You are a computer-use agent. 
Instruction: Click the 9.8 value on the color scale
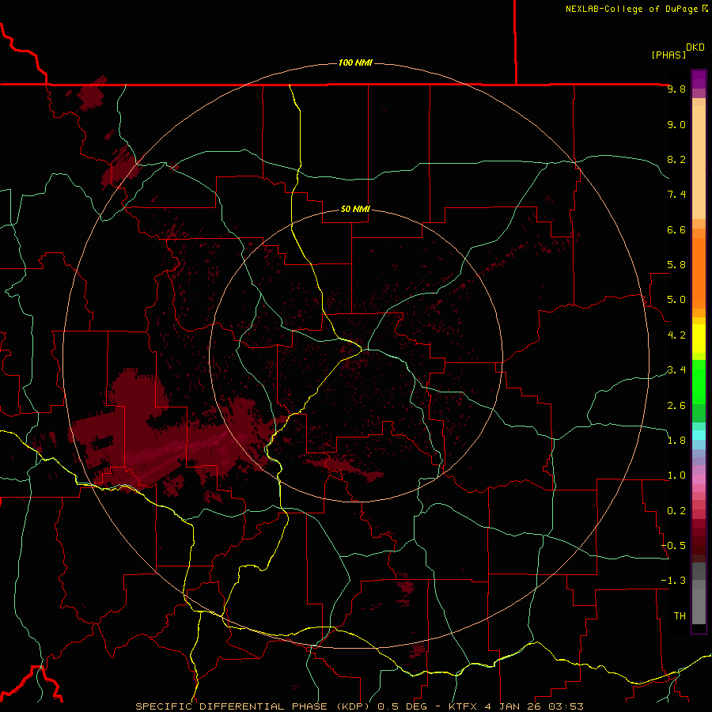click(x=676, y=89)
